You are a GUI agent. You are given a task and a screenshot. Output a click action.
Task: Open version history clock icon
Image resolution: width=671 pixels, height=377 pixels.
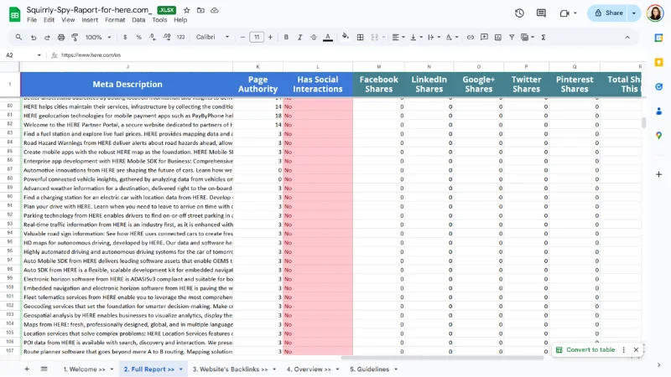pyautogui.click(x=519, y=13)
